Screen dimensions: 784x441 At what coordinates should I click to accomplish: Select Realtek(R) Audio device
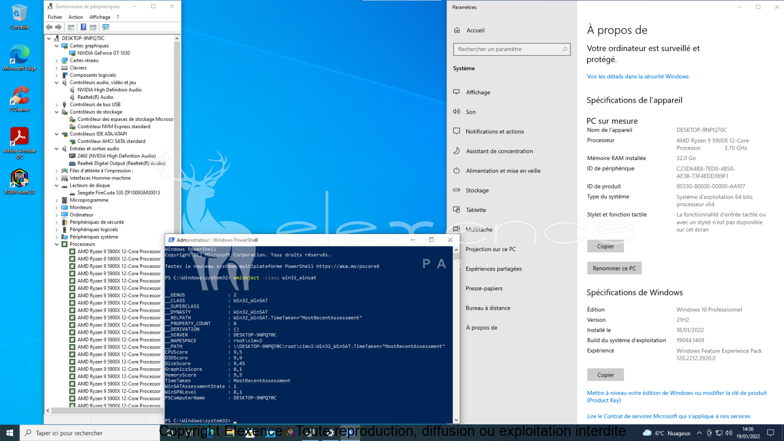tap(95, 97)
